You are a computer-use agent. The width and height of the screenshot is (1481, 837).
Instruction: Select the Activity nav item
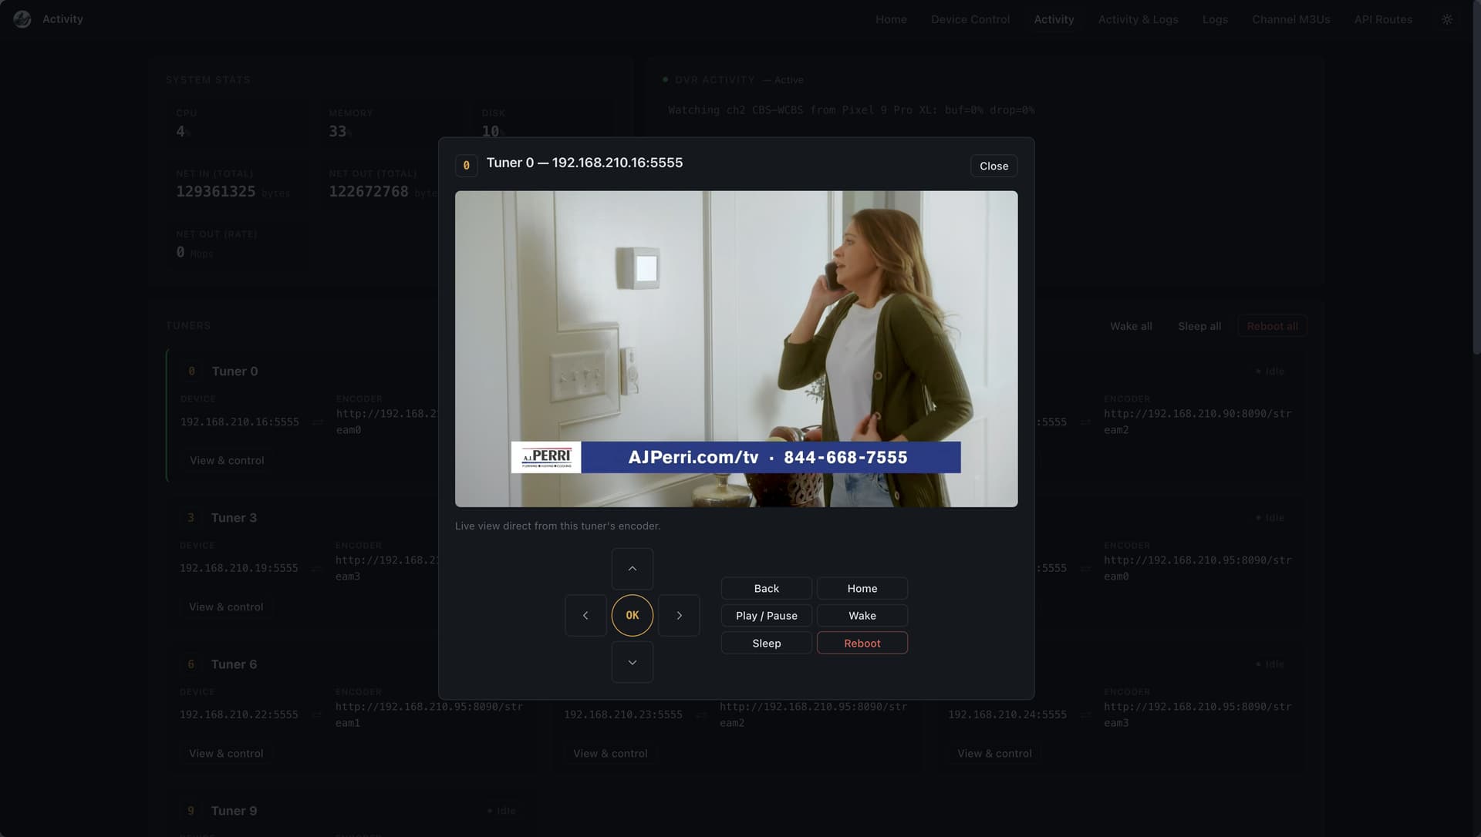1054,19
